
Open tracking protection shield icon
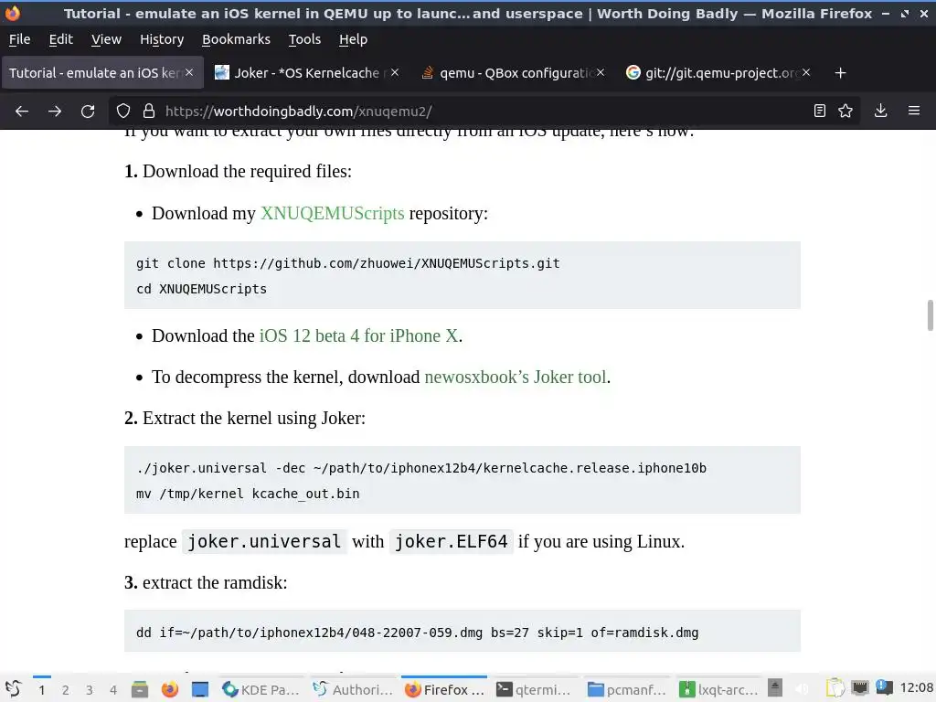pyautogui.click(x=123, y=111)
